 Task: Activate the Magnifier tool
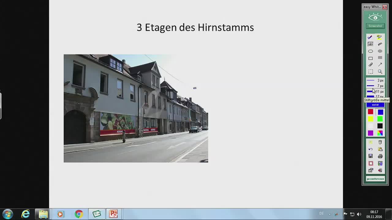[380, 71]
